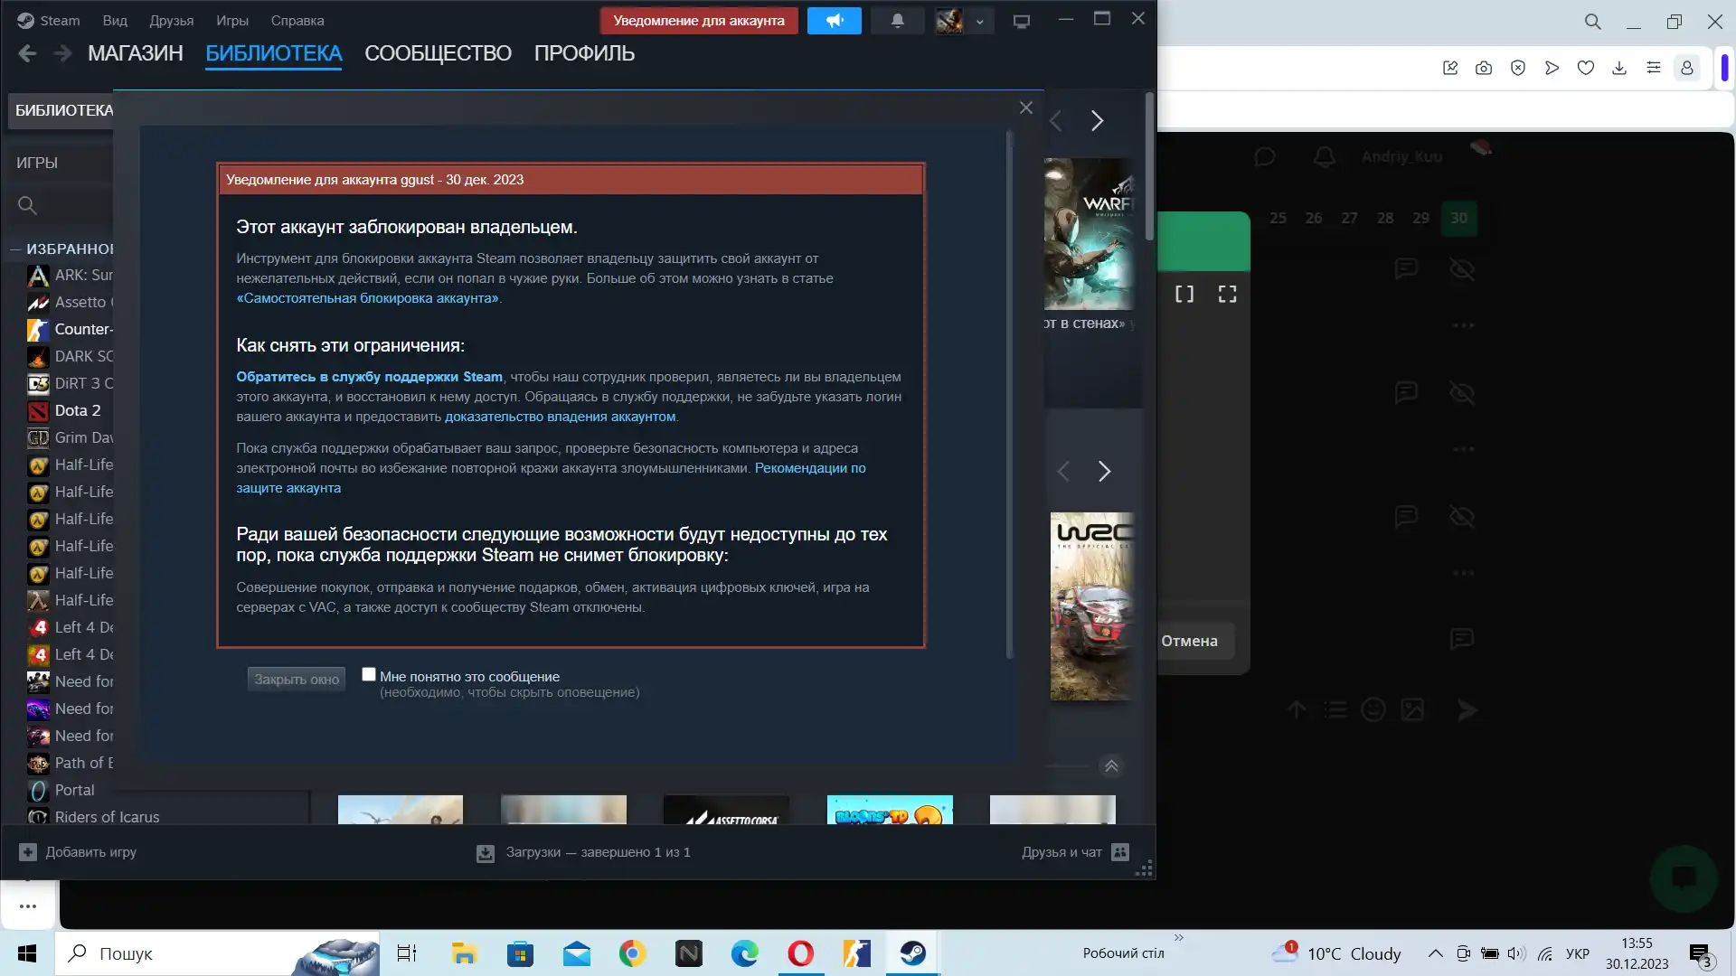
Task: Open the Обратитесь в службу поддержки Steam link
Action: (x=369, y=377)
